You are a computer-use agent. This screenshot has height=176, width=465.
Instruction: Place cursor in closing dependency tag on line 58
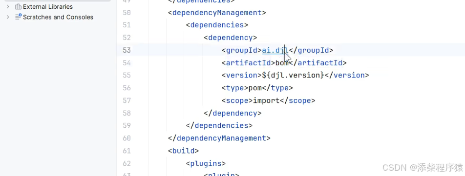click(x=232, y=113)
